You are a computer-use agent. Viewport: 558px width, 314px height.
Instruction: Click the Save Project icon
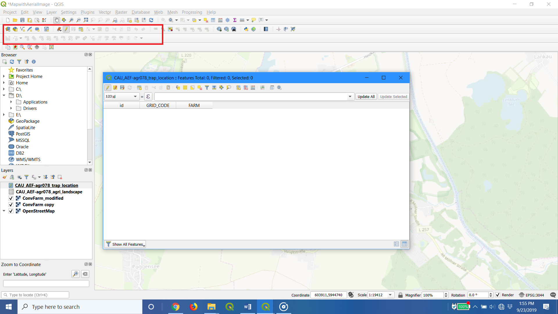click(x=22, y=20)
